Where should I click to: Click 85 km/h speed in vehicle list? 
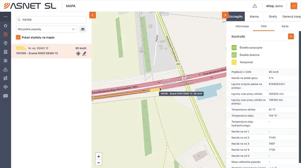[x=81, y=48]
